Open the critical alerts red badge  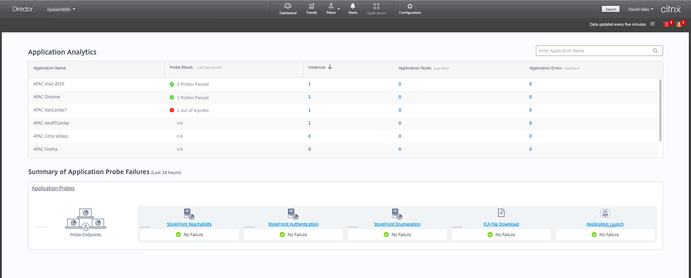(667, 24)
